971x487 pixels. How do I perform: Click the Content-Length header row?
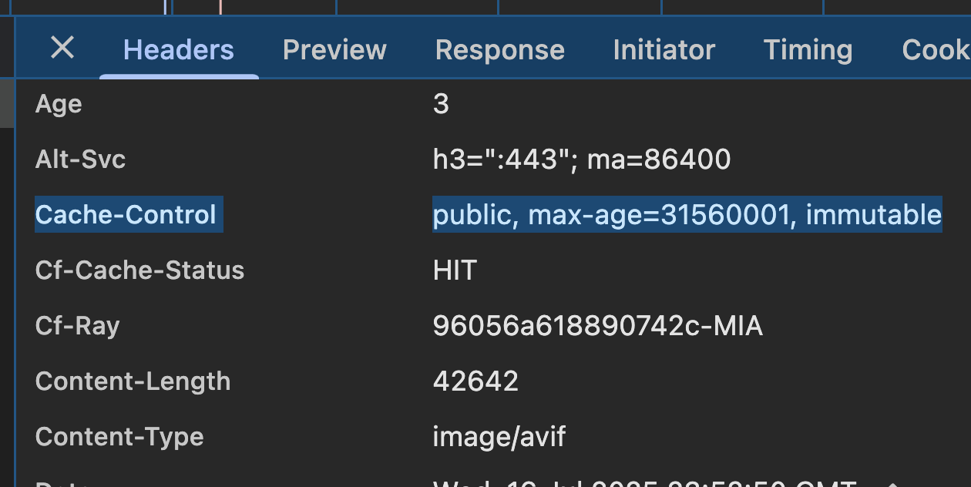(x=133, y=381)
